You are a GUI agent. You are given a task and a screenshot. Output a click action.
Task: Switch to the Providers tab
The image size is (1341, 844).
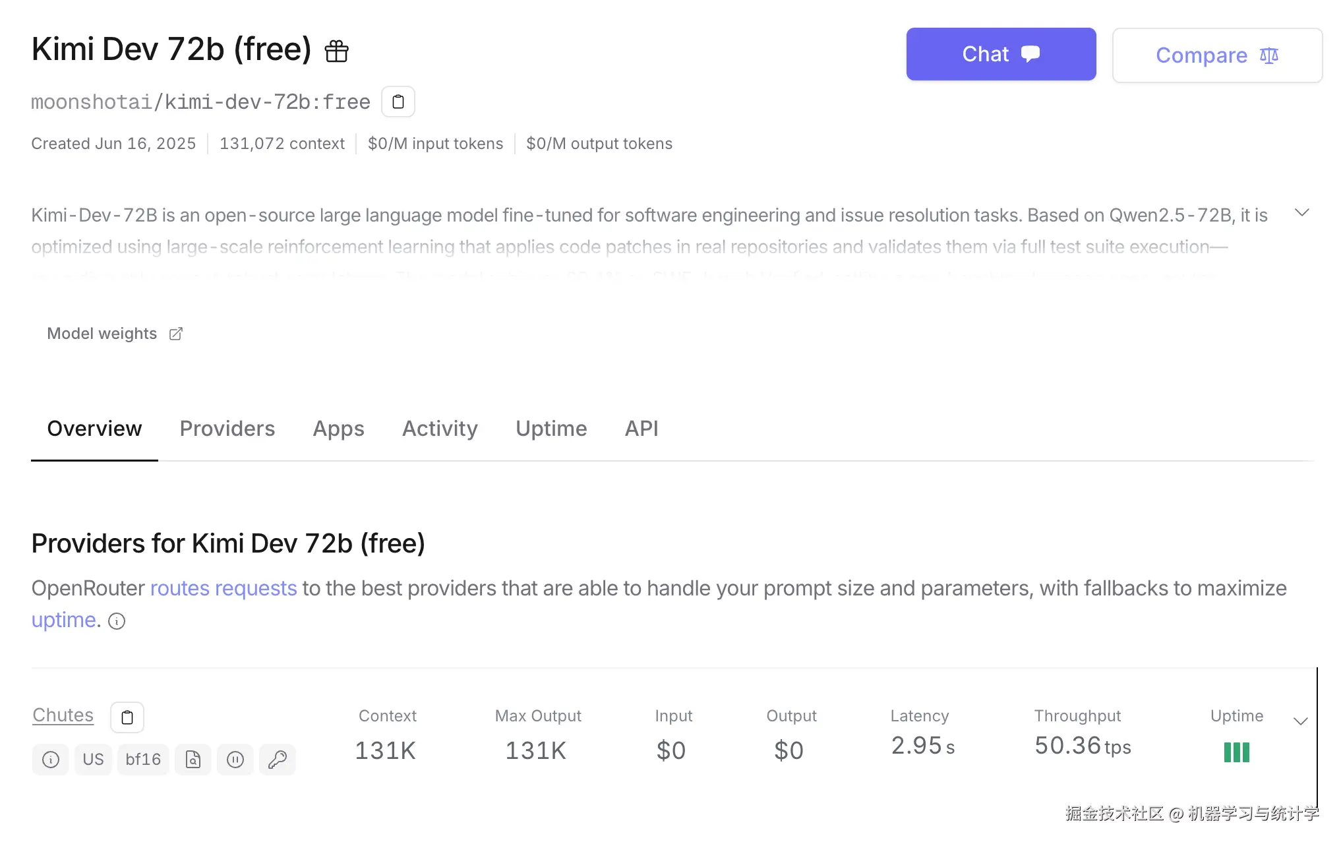coord(227,429)
